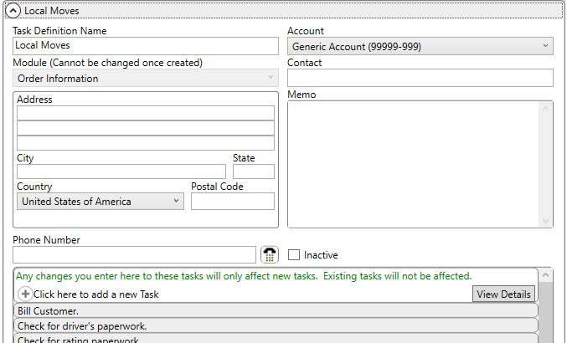
Task: Toggle the Inactive checkbox
Action: tap(294, 254)
